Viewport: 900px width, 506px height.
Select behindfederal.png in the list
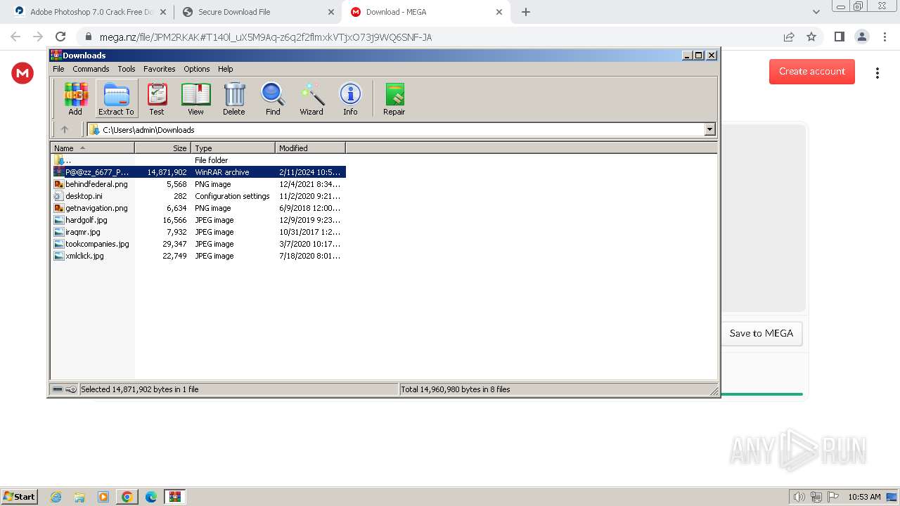pos(198,184)
